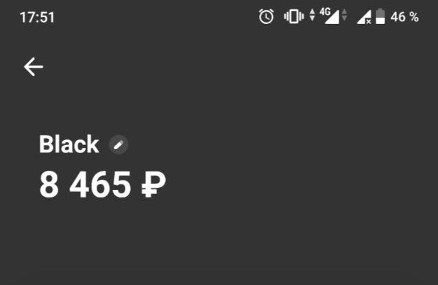Tap the alarm clock status icon
The height and width of the screenshot is (285, 438).
(266, 16)
